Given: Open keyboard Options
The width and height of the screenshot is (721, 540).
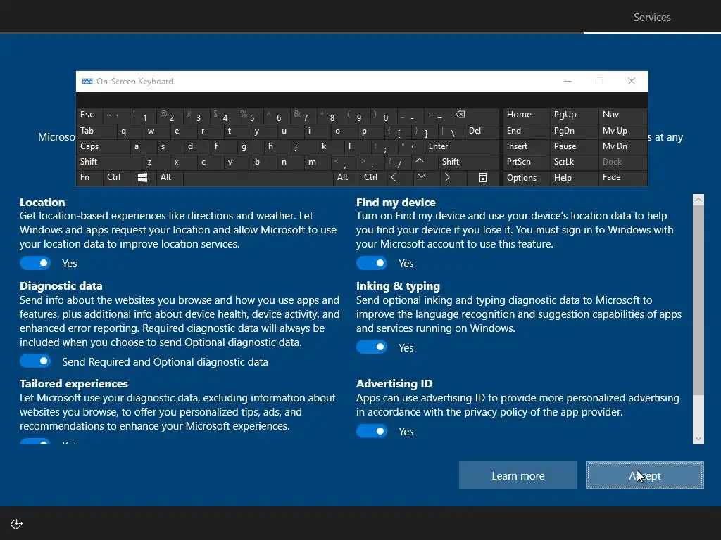Looking at the screenshot, I should pyautogui.click(x=527, y=178).
